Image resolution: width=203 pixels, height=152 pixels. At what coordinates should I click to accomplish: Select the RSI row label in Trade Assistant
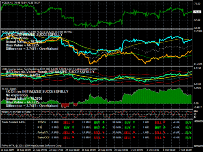40,127
